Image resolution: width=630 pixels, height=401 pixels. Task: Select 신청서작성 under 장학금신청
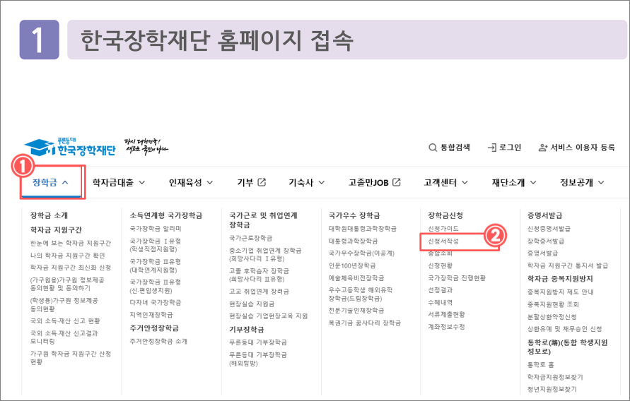pyautogui.click(x=443, y=241)
